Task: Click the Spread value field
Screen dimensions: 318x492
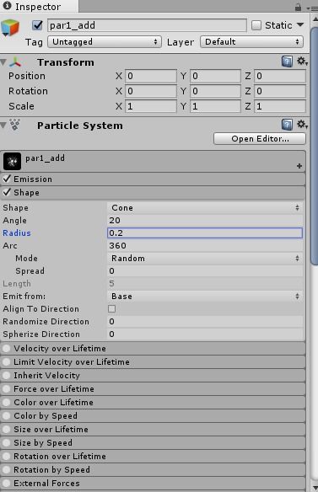Action: [205, 270]
